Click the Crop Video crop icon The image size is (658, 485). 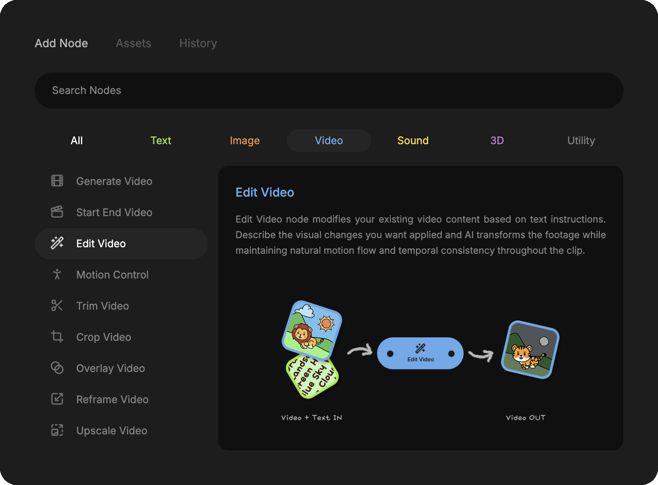click(x=57, y=337)
